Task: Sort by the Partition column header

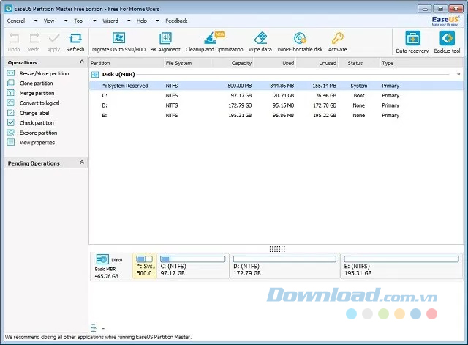Action: [x=127, y=63]
